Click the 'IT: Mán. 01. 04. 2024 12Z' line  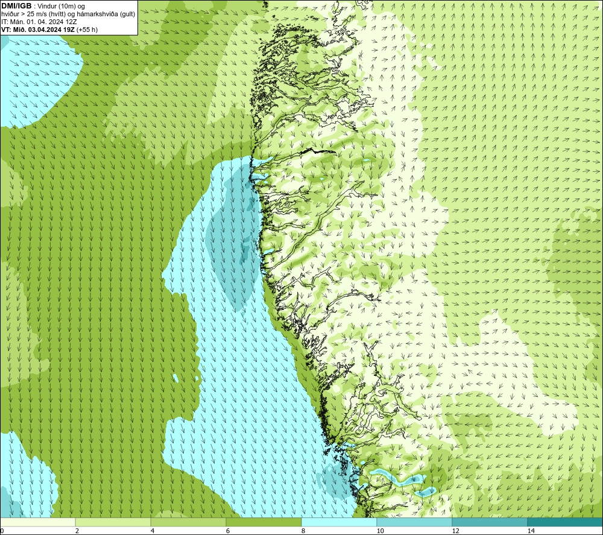39,22
